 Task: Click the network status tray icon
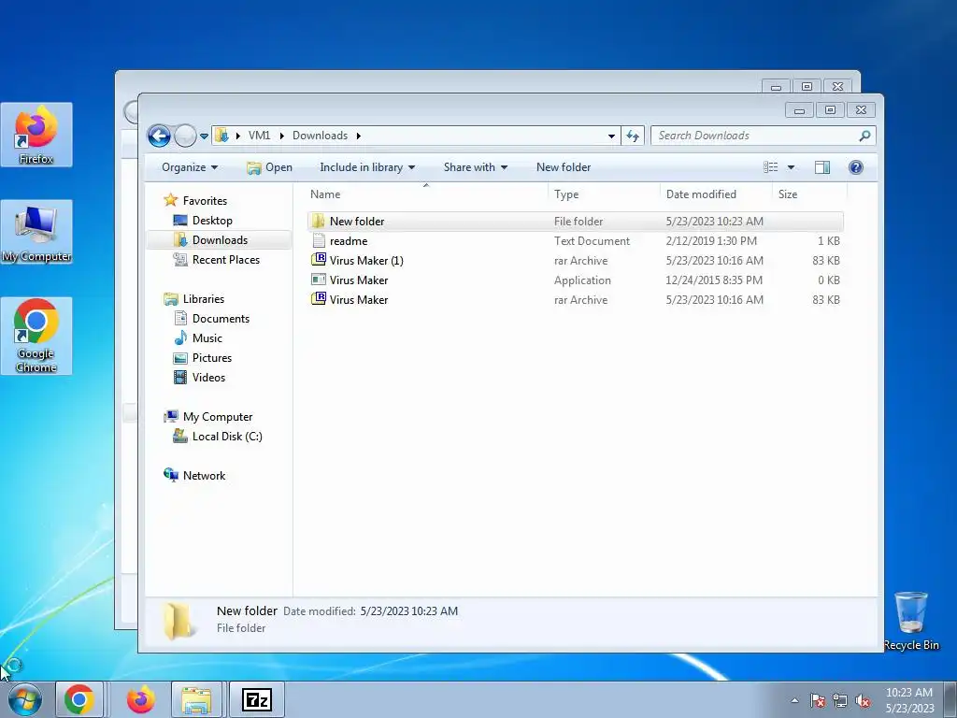(840, 700)
